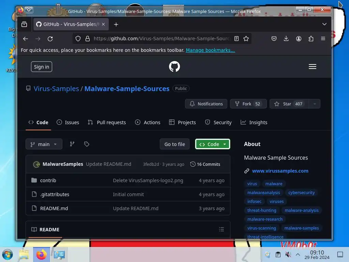Toggle the muted volume tray icon
The height and width of the screenshot is (262, 349).
288,254
